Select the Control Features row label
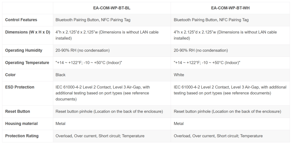 pos(21,20)
